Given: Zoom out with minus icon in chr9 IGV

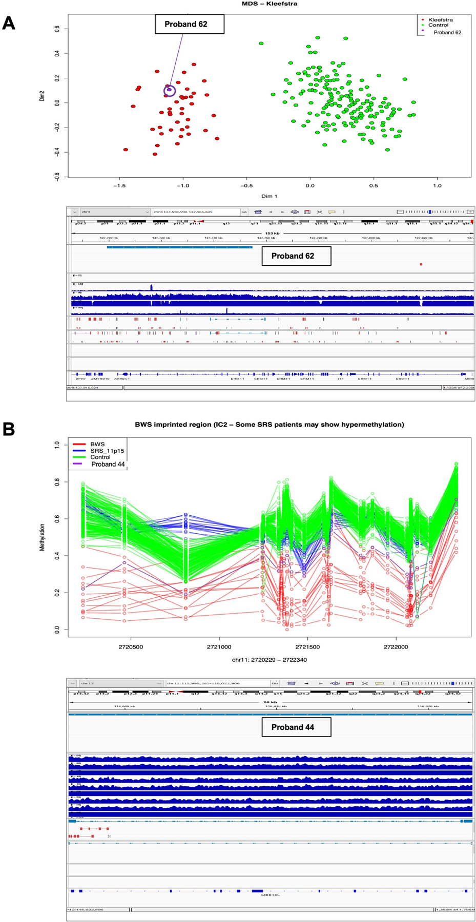Looking at the screenshot, I should pyautogui.click(x=400, y=212).
